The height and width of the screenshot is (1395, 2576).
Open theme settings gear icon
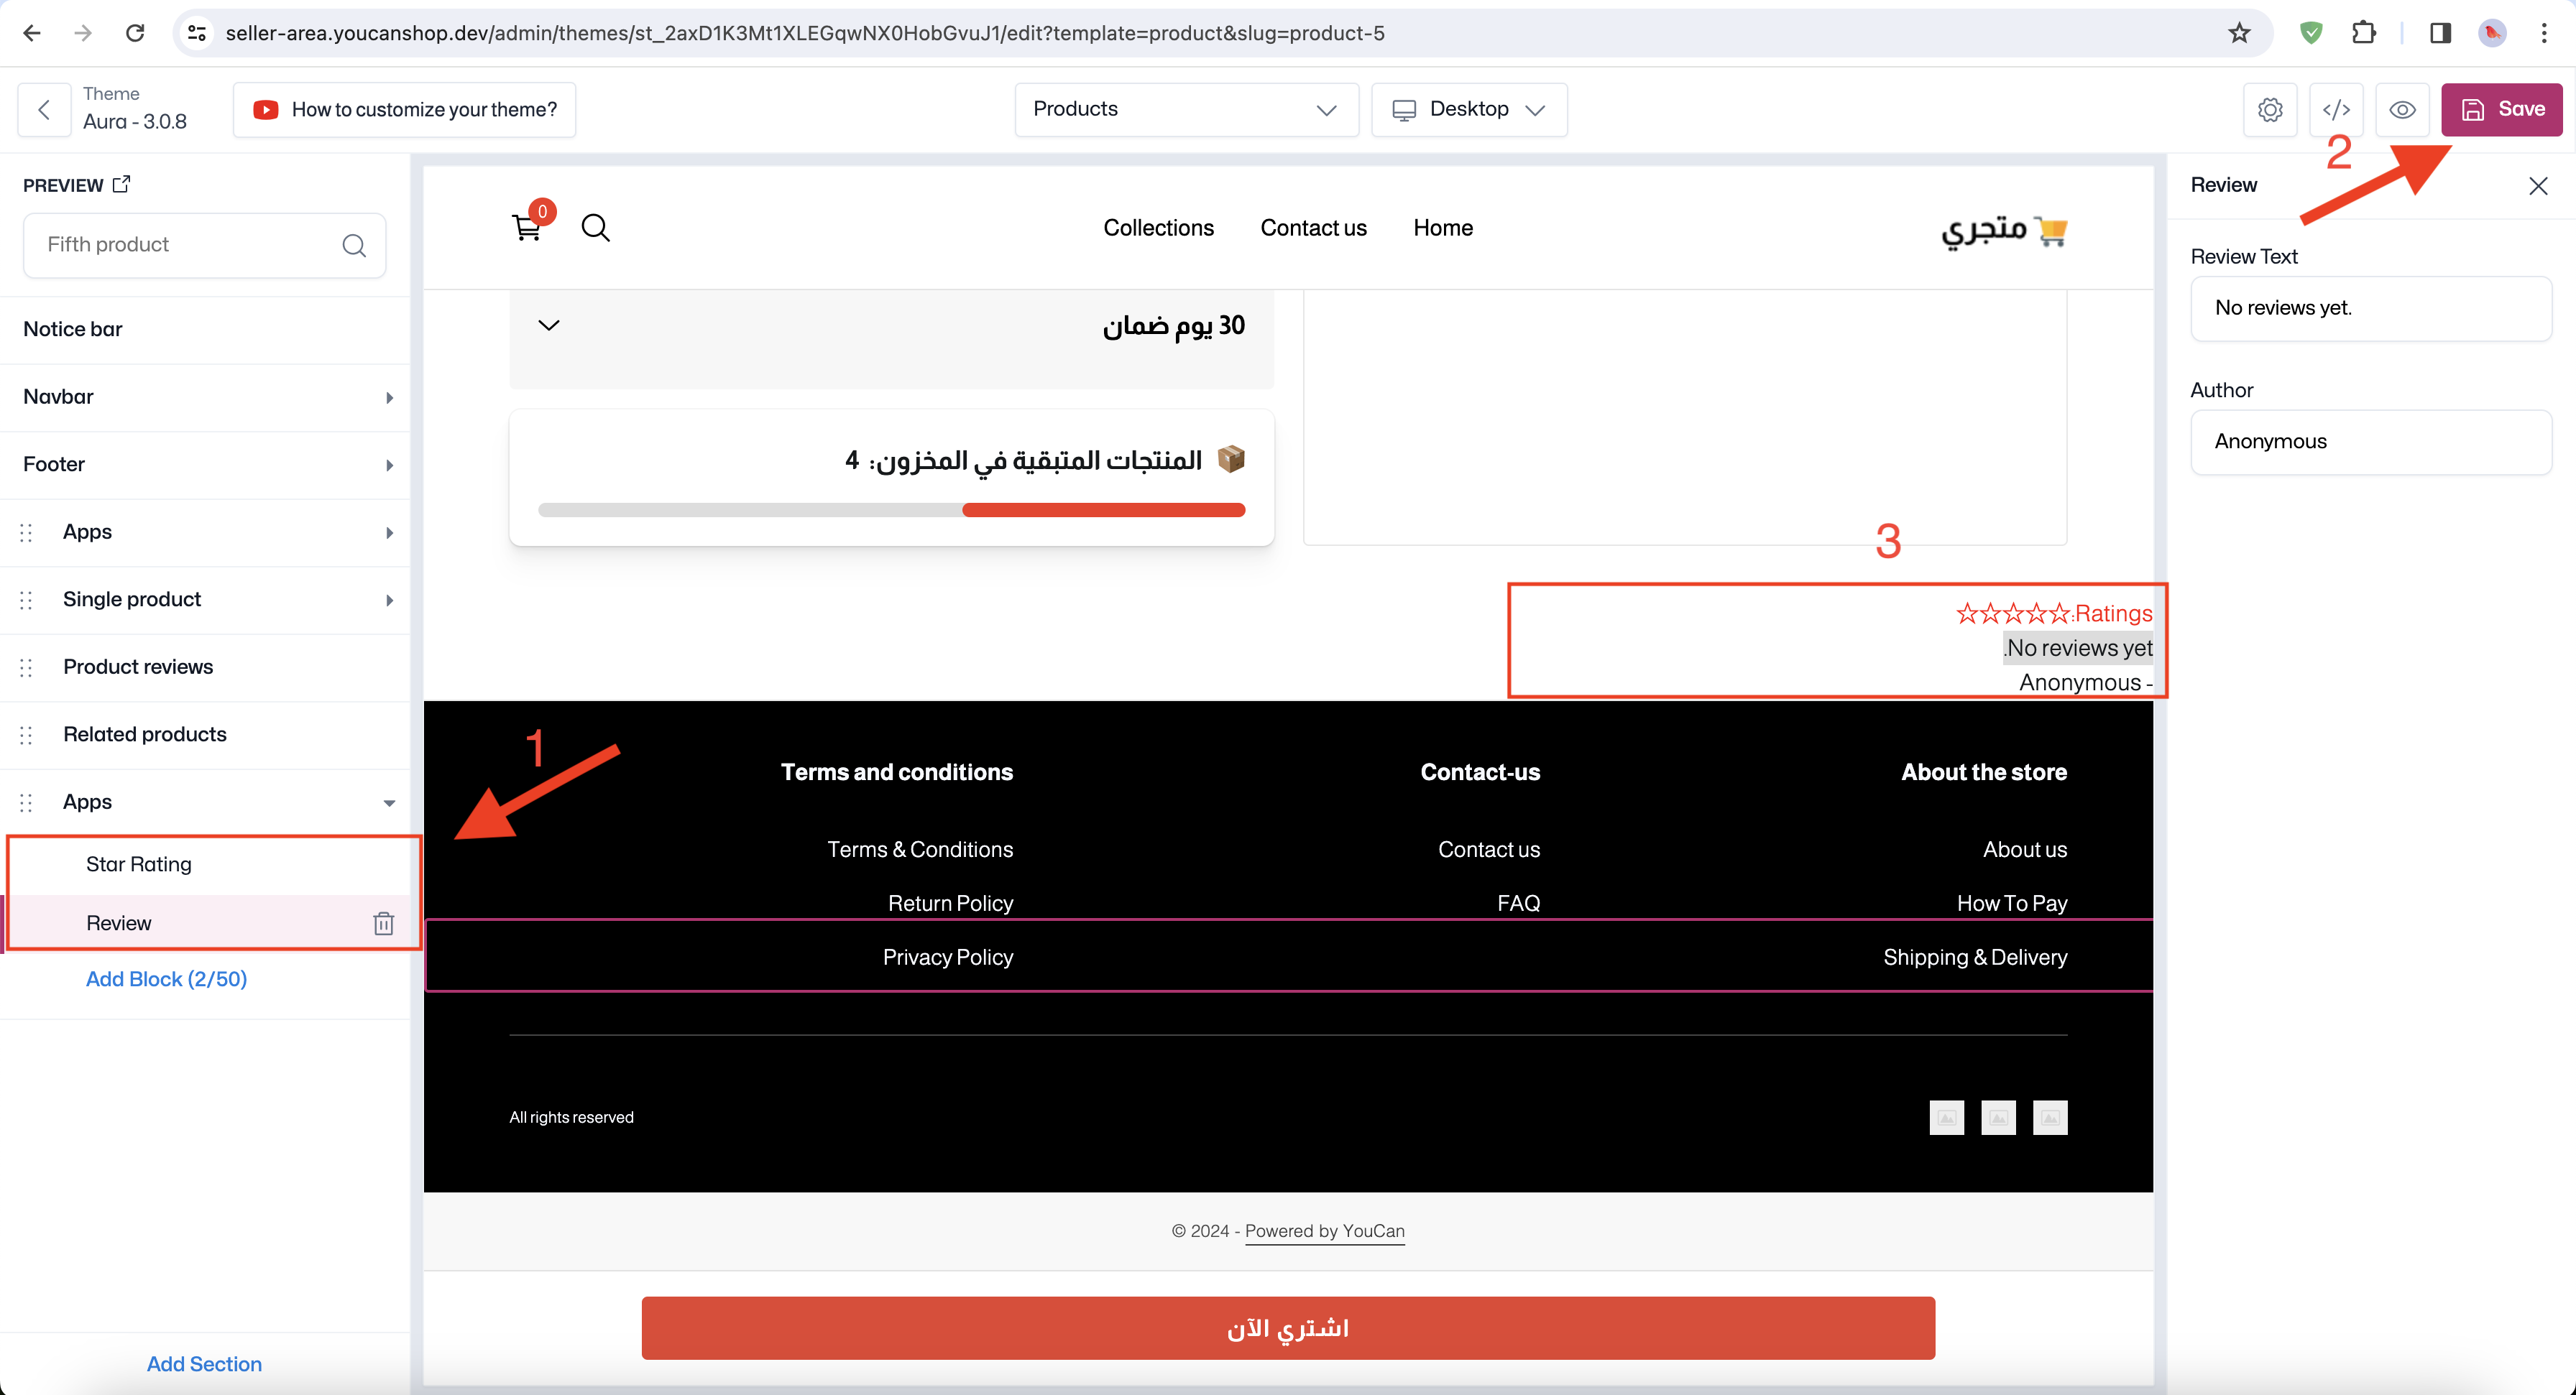2270,109
